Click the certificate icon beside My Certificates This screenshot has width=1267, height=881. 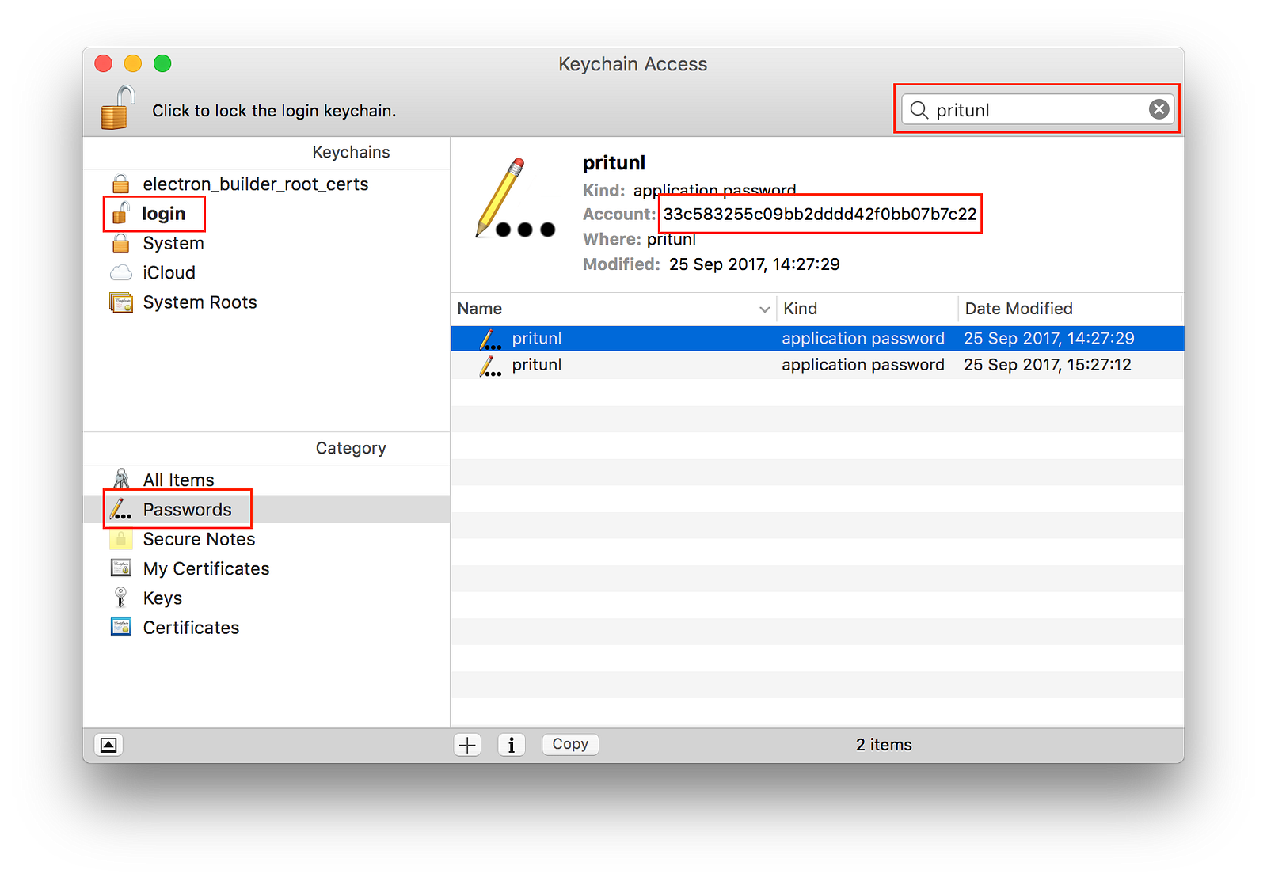tap(121, 568)
